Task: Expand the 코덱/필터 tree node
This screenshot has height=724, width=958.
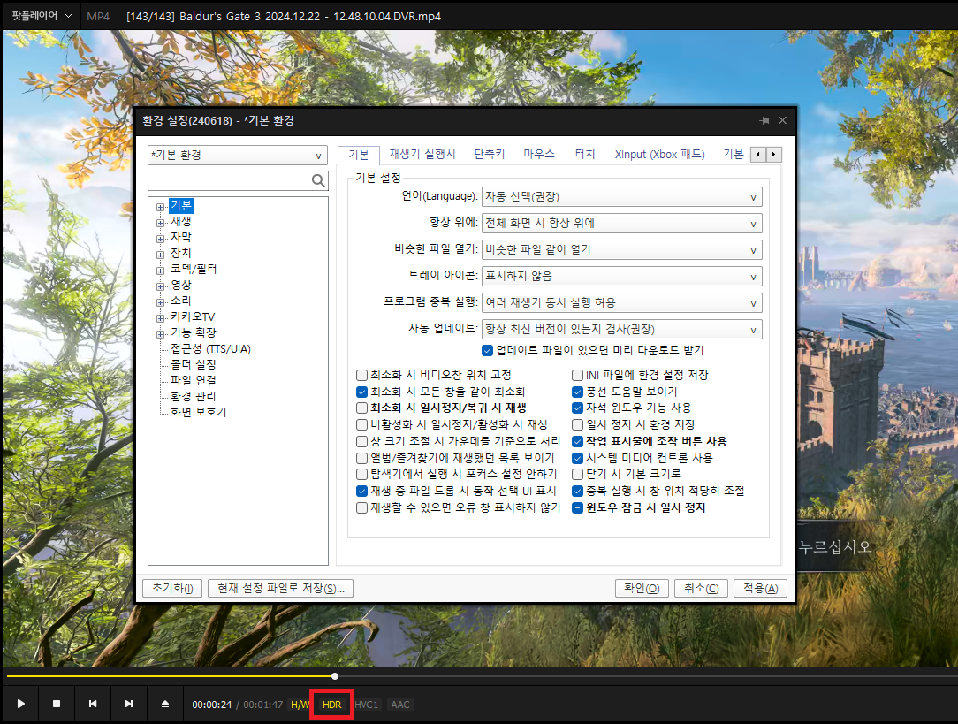Action: (x=160, y=271)
